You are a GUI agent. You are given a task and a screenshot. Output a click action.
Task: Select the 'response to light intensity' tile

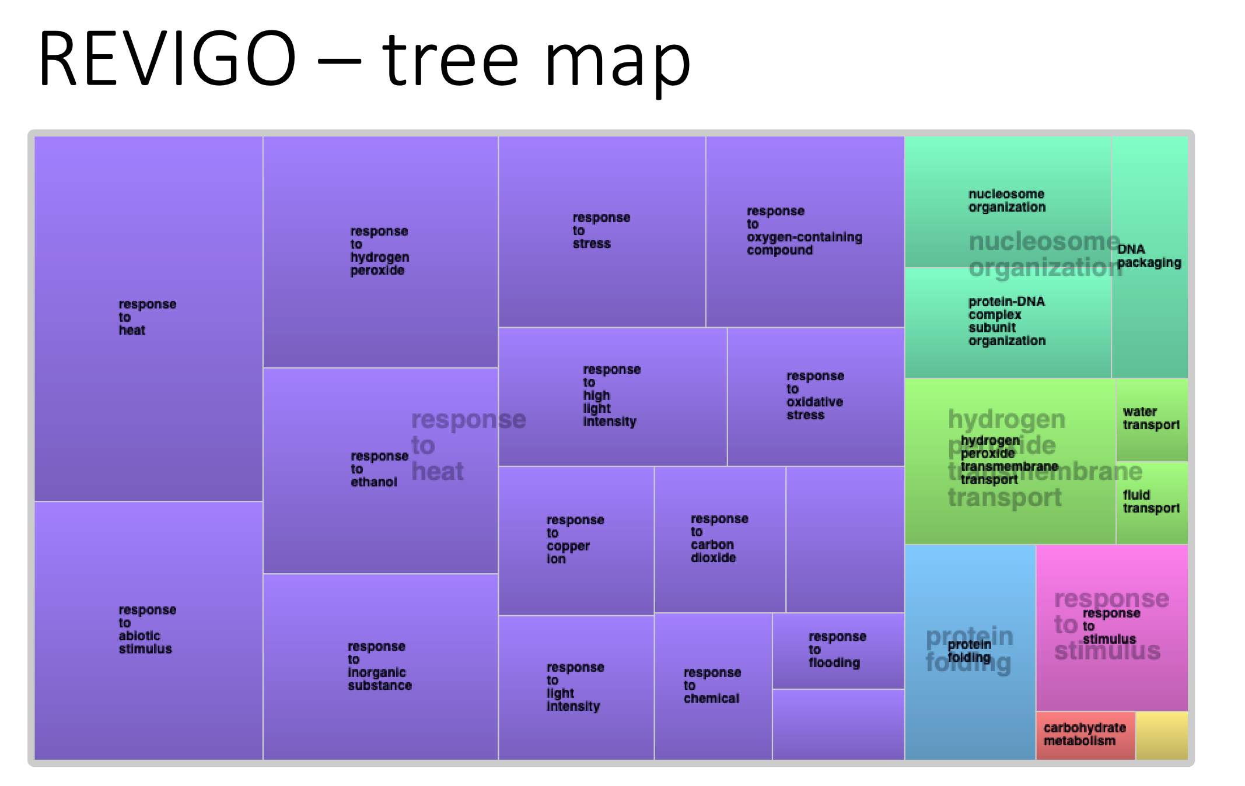(576, 687)
